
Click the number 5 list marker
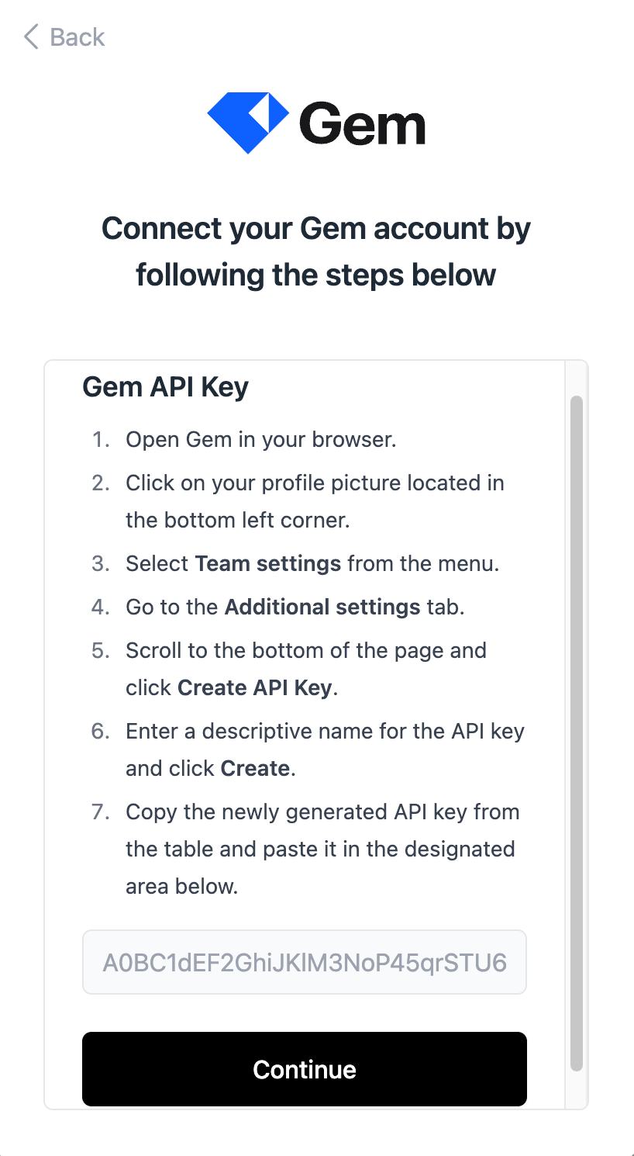point(101,650)
